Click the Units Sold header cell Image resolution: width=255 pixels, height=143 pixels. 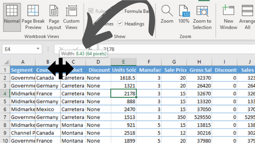(123, 70)
